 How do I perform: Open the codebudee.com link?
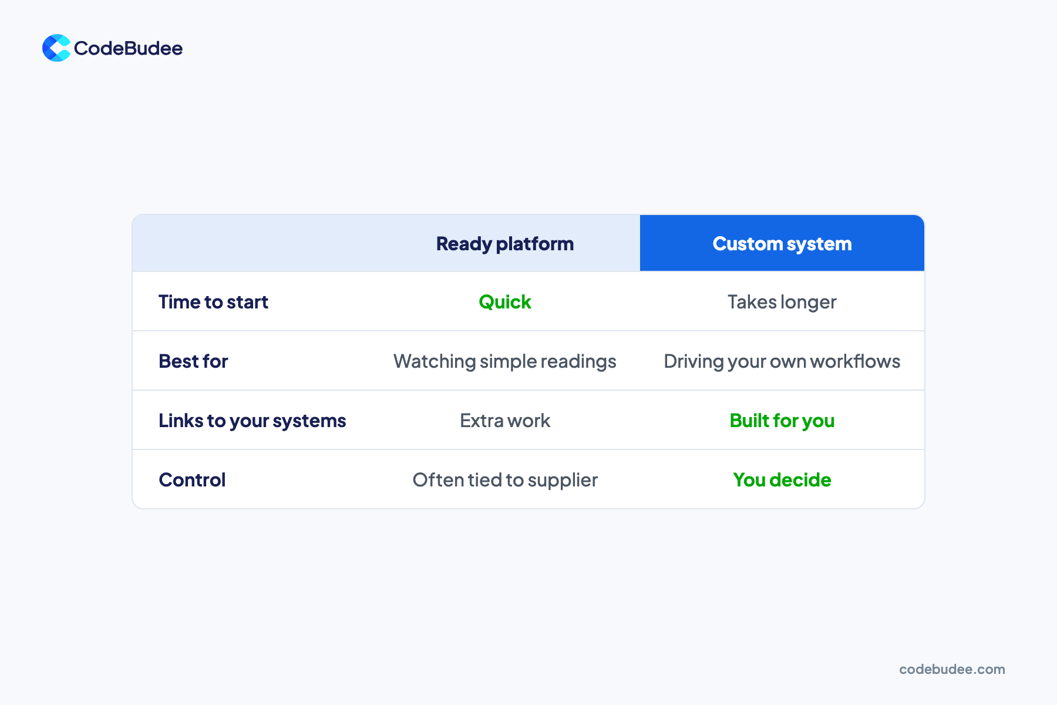click(952, 669)
